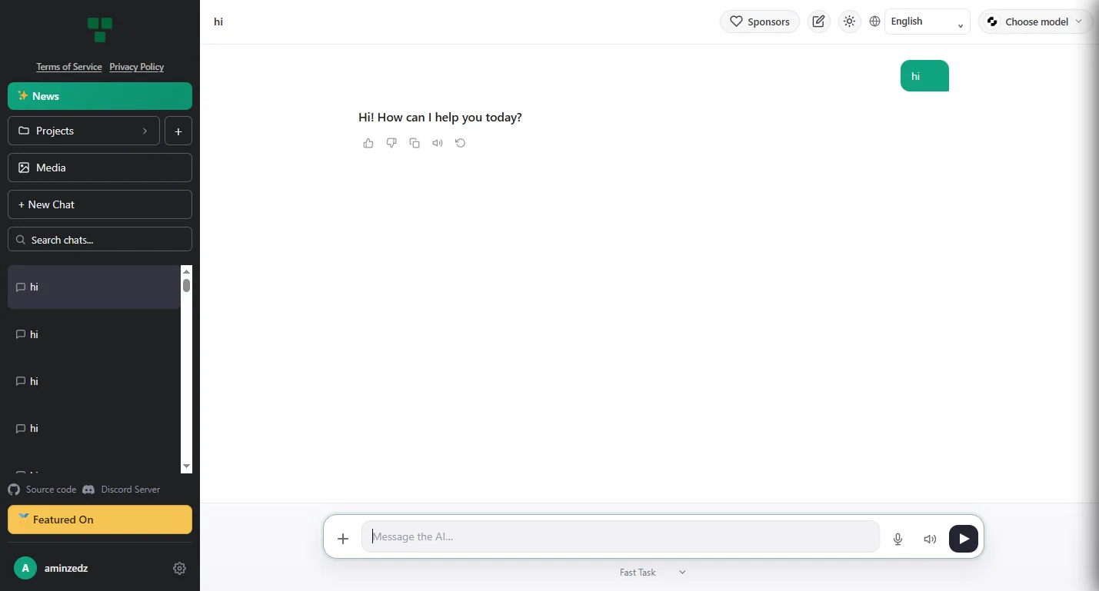1099x591 pixels.
Task: Copy the AI response with the copy icon
Action: pyautogui.click(x=415, y=143)
